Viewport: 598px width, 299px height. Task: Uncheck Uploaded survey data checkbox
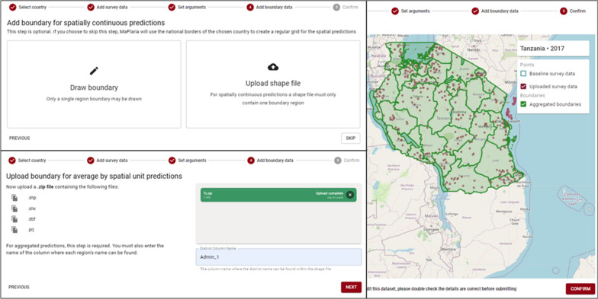pos(523,87)
